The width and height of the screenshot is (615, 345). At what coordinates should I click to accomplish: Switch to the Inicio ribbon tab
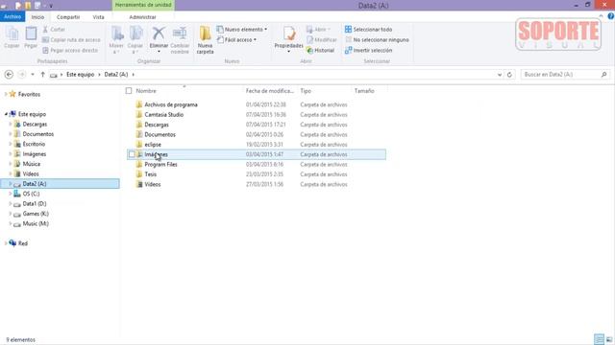37,17
